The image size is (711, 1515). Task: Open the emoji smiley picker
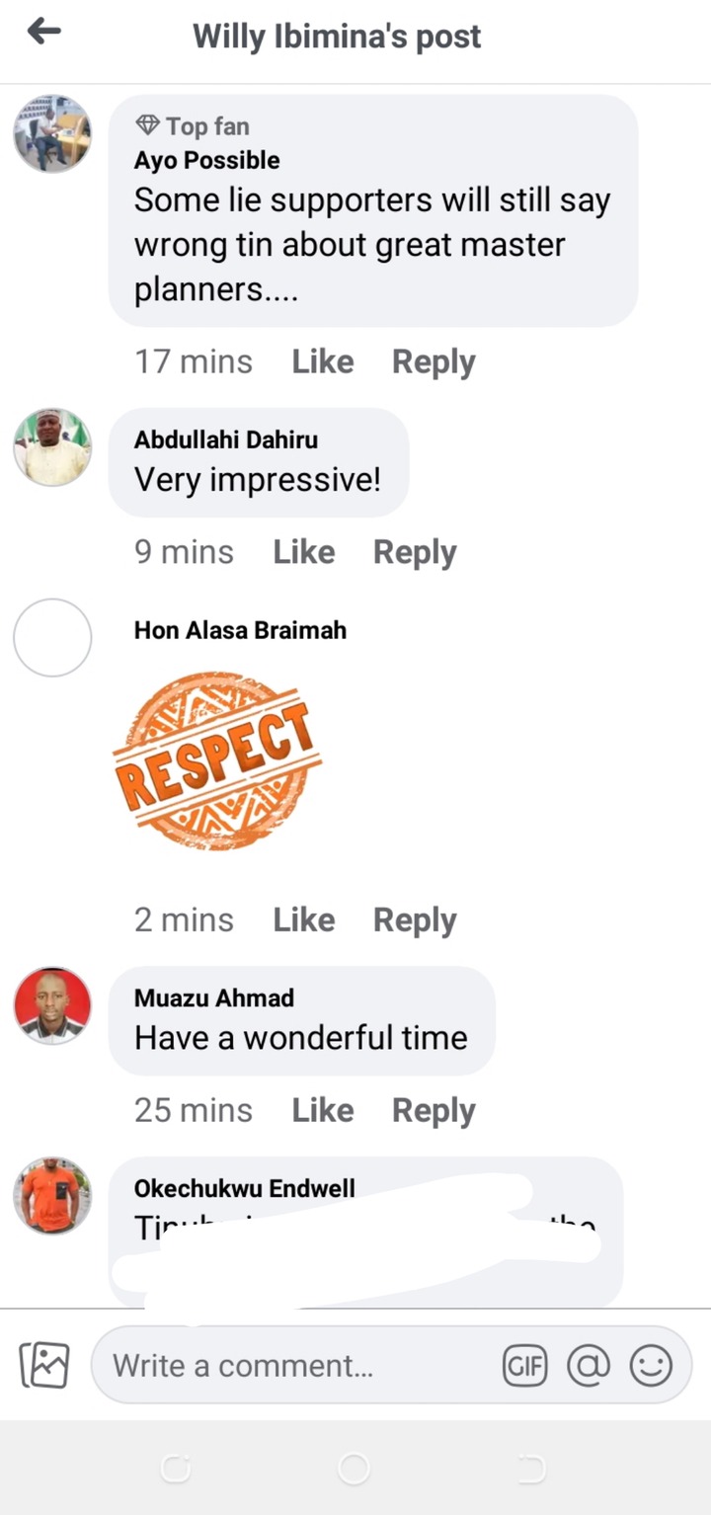(651, 1366)
